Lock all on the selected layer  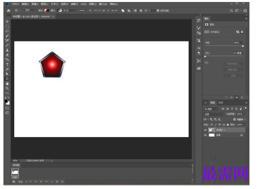coord(228,125)
